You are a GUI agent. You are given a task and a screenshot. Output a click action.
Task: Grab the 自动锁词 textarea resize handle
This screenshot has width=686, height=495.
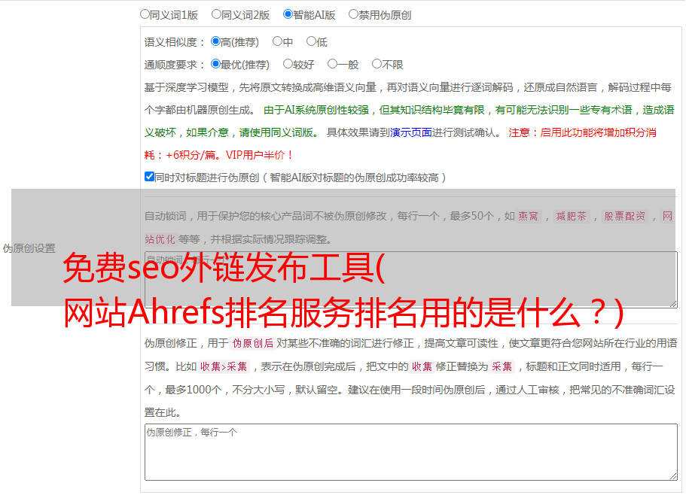(673, 304)
